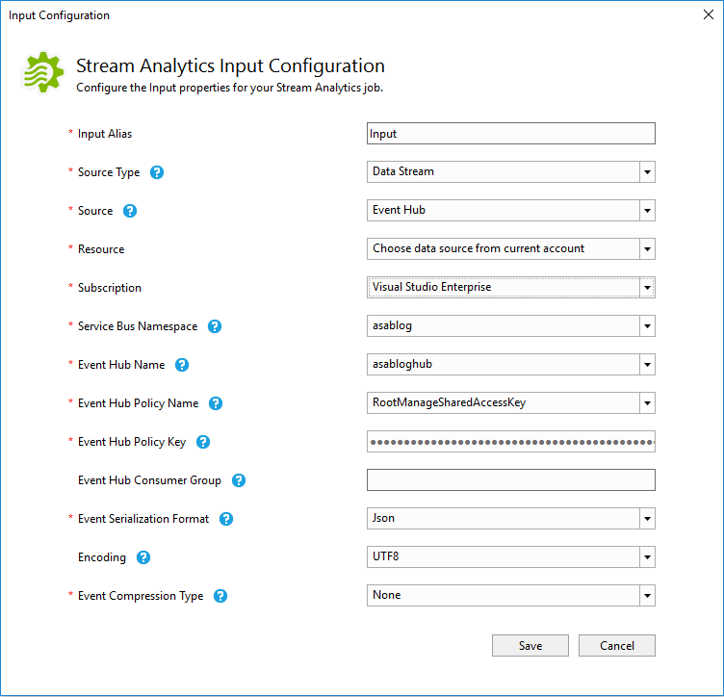Click help icon for Event Compression Type
The width and height of the screenshot is (724, 697).
coord(220,596)
